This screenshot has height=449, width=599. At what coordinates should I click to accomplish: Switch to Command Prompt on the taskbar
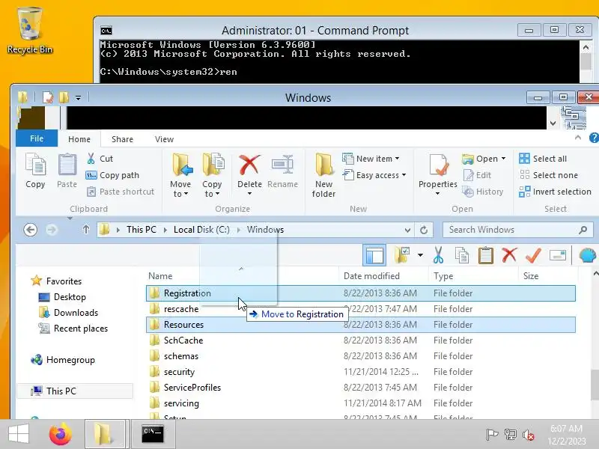[153, 435]
